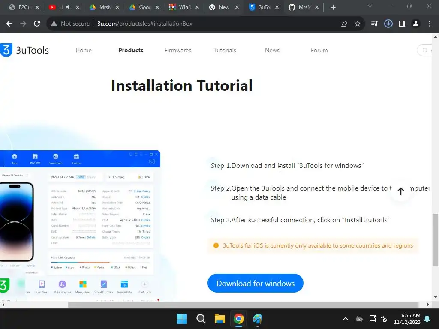Open media control icon in toolbar
Viewport: 439px width, 329px height.
[x=374, y=24]
